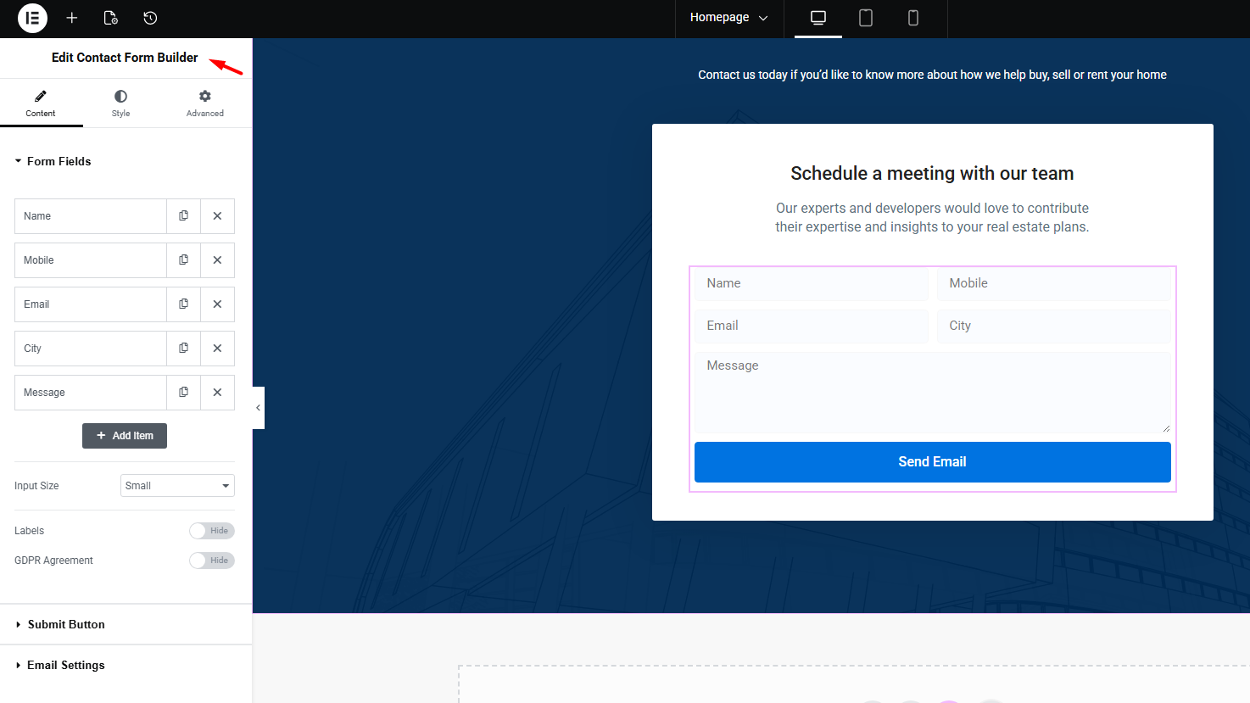
Task: Remove the City form field
Action: (x=217, y=349)
